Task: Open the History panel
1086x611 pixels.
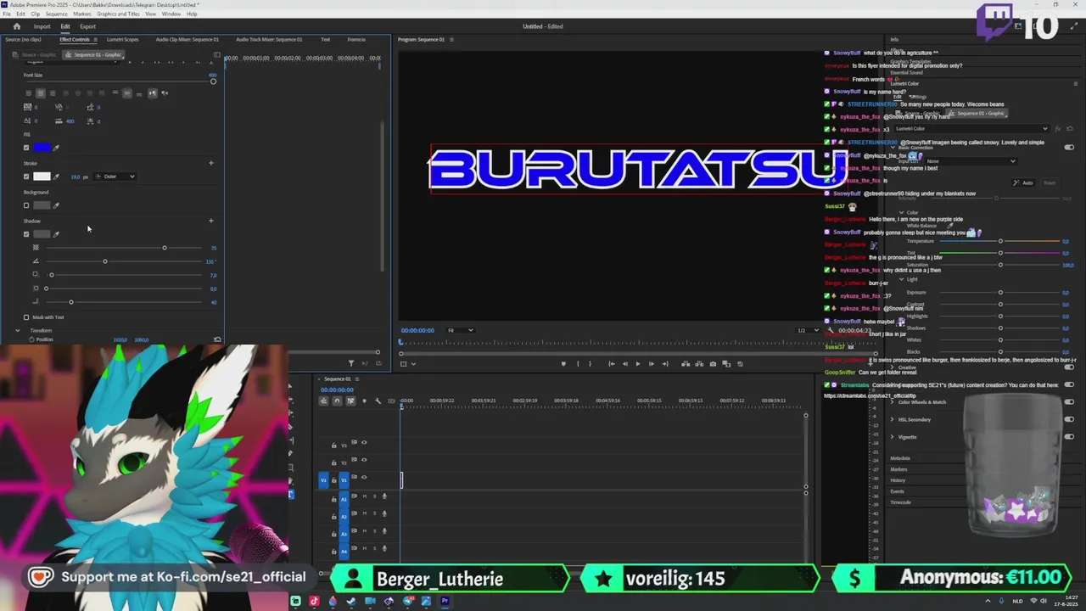Action: [x=898, y=480]
